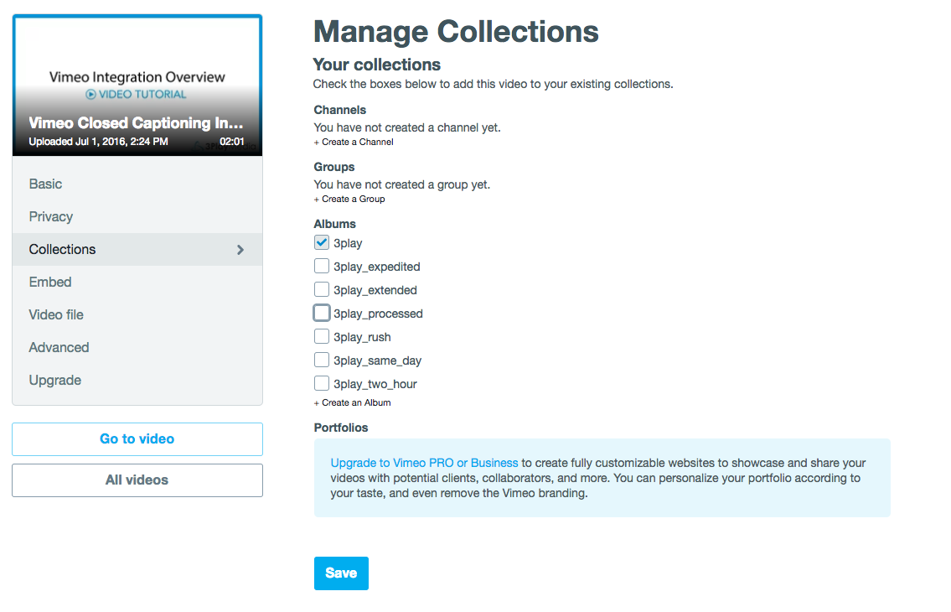Click the Uploaded Jul 1, 2016 text
Image resolution: width=951 pixels, height=612 pixels.
pos(98,142)
